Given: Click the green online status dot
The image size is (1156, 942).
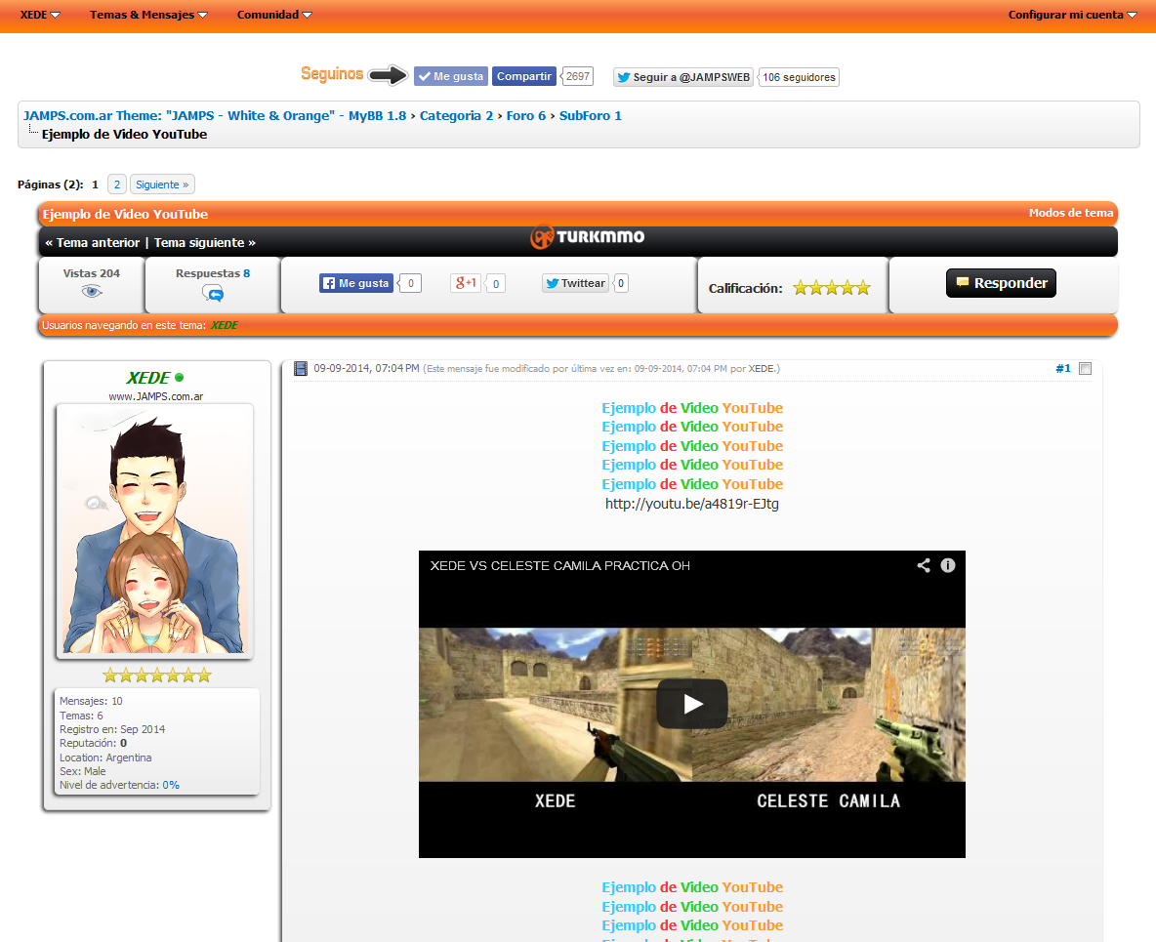Looking at the screenshot, I should (x=179, y=378).
